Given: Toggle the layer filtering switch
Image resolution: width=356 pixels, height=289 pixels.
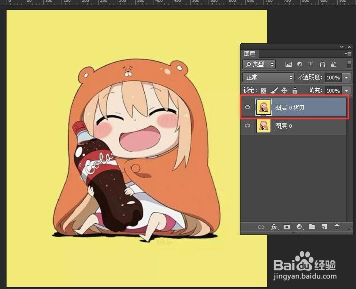Looking at the screenshot, I should [x=349, y=64].
